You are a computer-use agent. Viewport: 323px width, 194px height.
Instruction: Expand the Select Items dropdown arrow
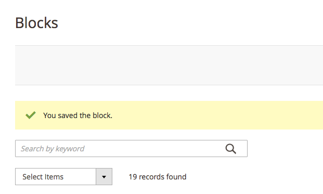pyautogui.click(x=104, y=177)
